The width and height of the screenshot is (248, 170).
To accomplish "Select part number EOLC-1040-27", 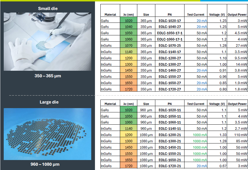I will pos(170,27).
